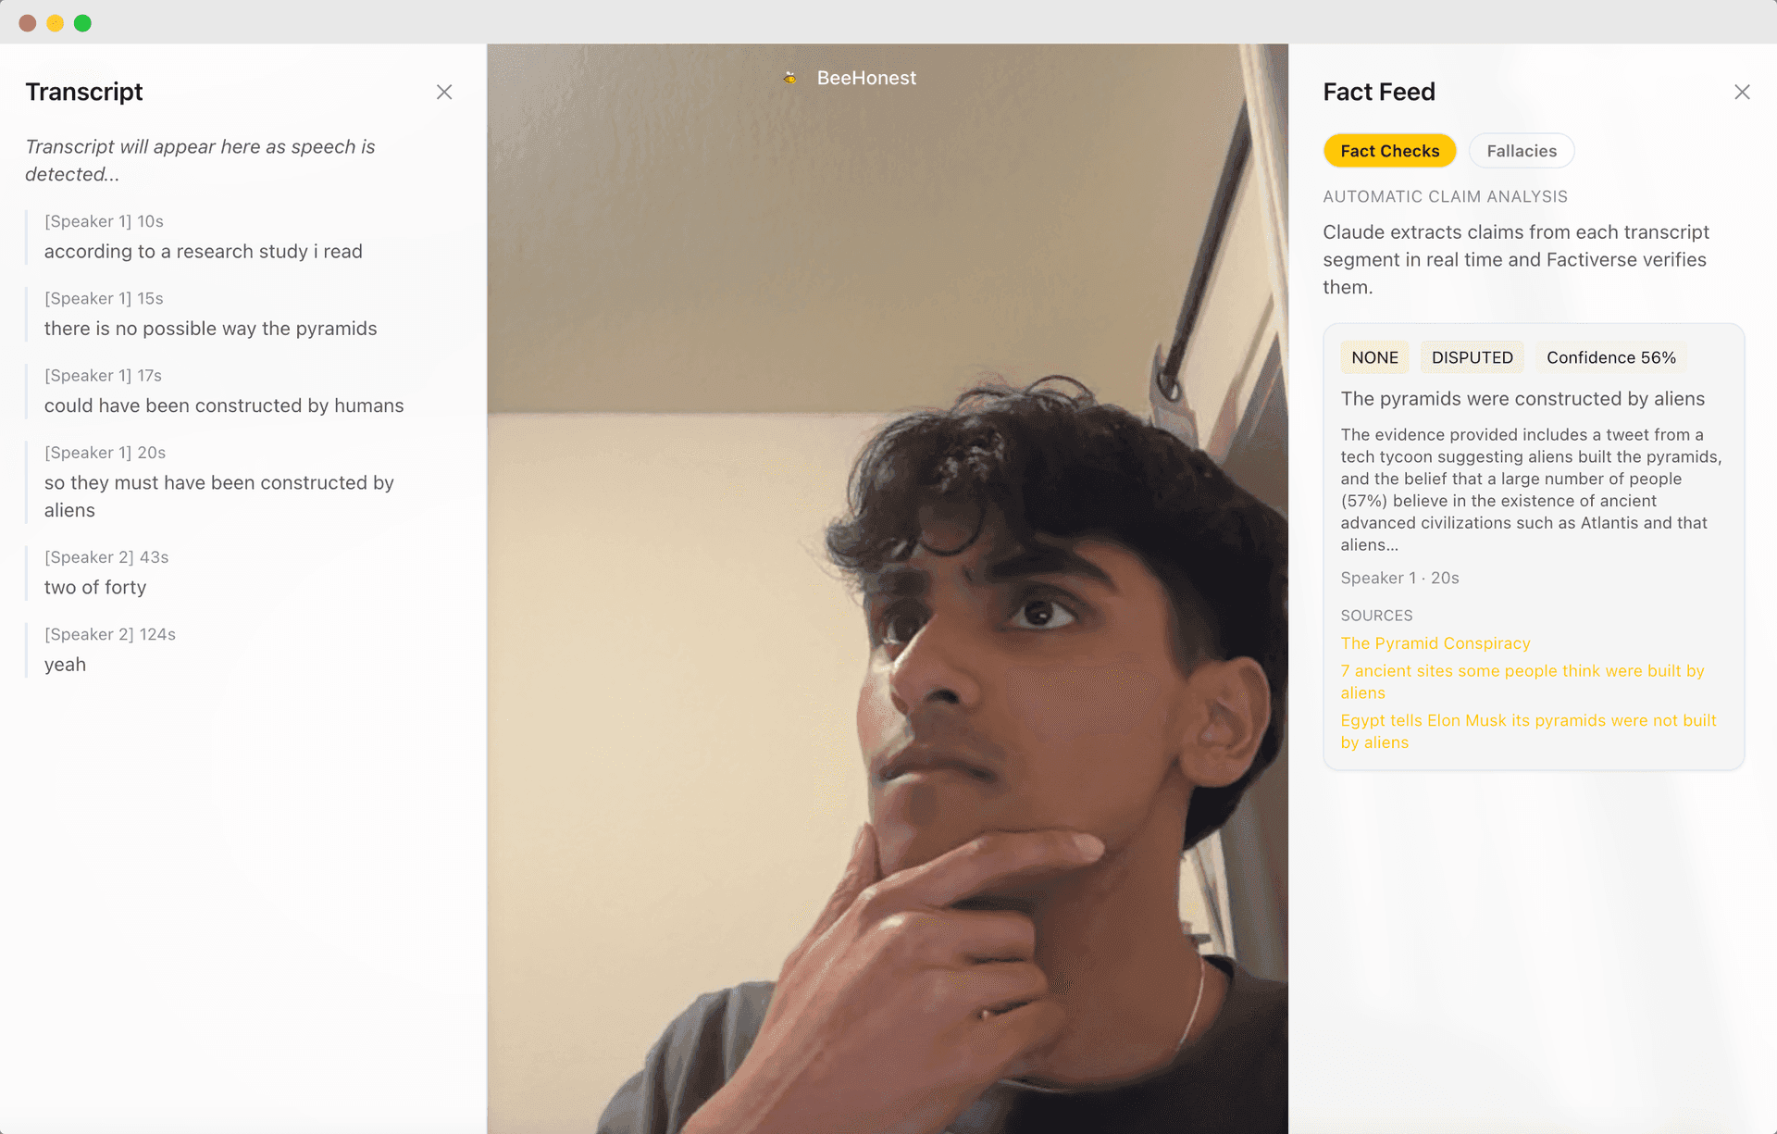Click the pyramids claim title in Fact Feed
The height and width of the screenshot is (1134, 1777).
[x=1522, y=399]
